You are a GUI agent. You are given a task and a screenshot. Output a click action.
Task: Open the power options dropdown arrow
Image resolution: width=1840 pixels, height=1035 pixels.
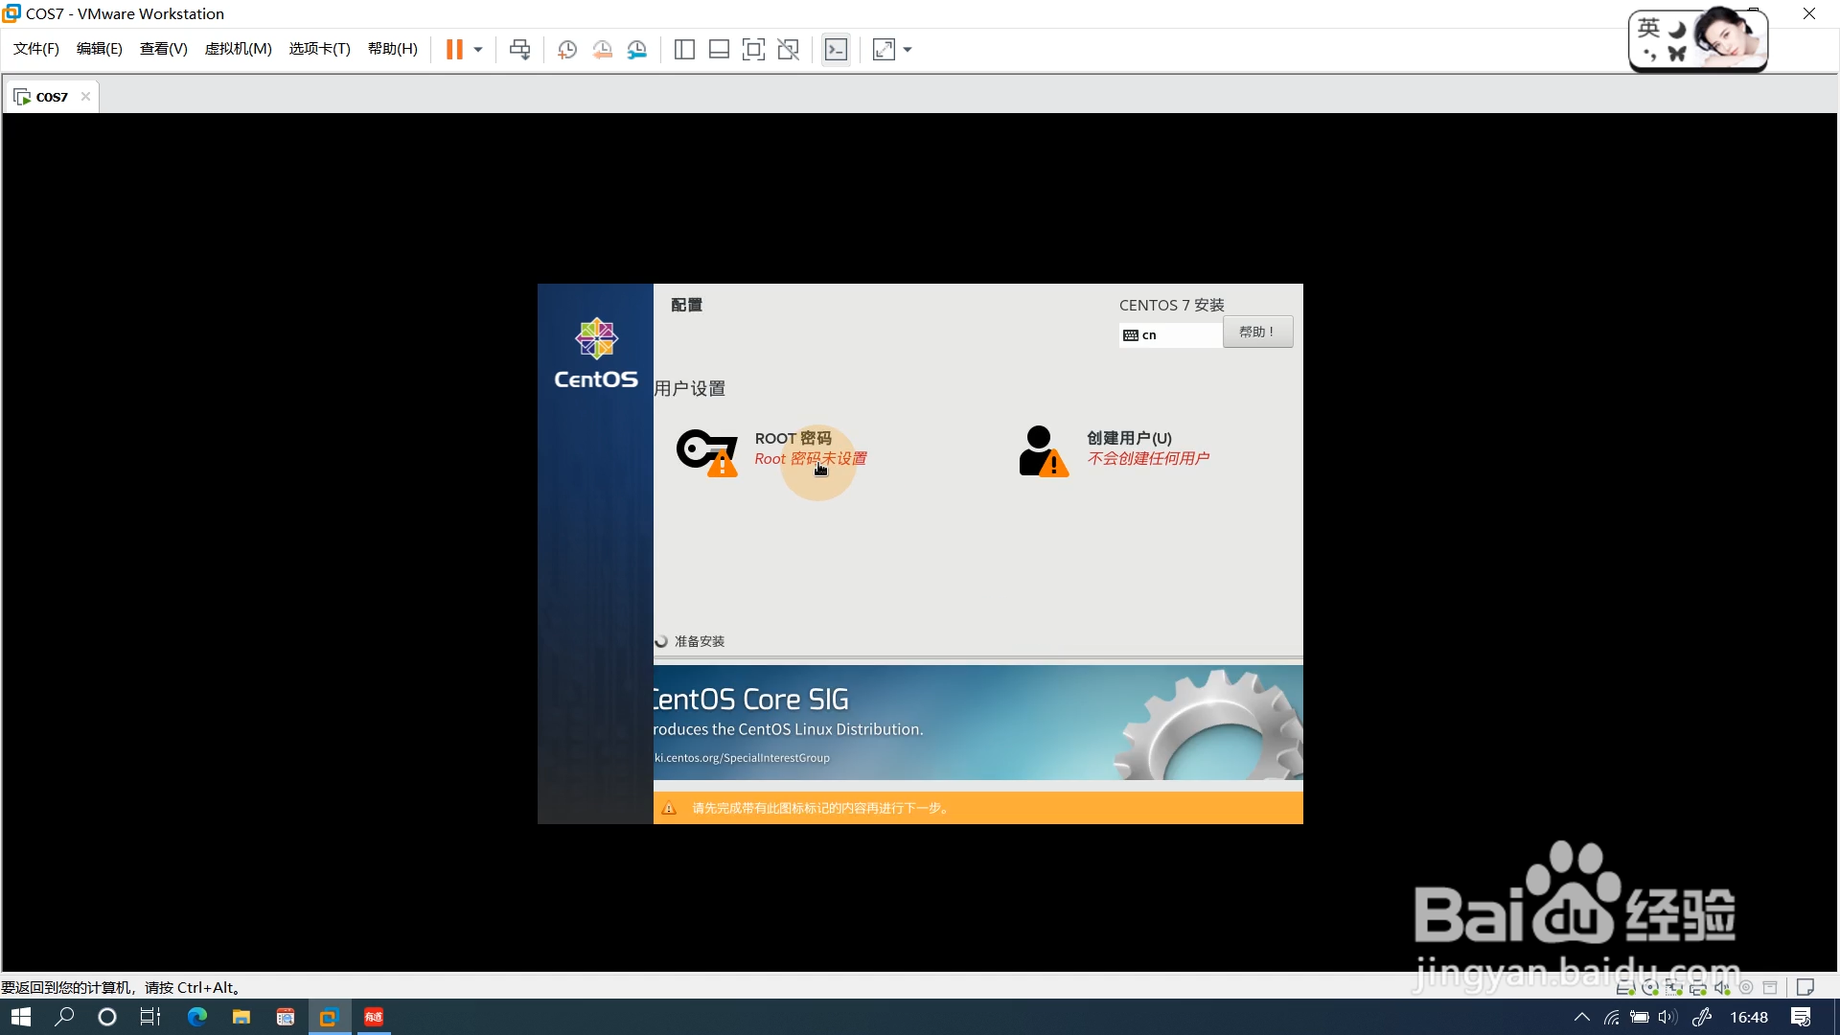478,50
